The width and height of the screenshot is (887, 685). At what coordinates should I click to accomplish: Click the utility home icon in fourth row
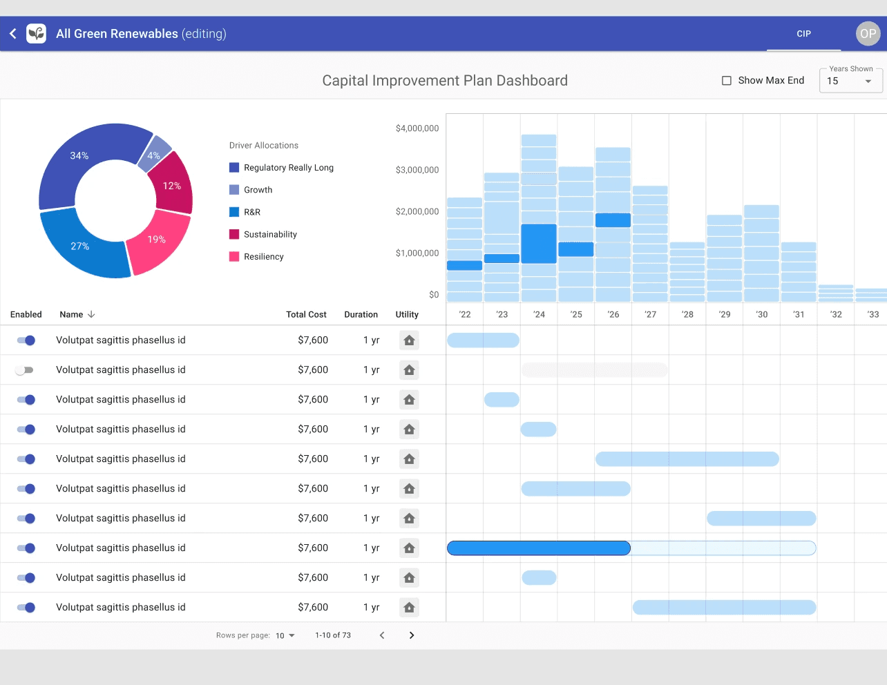pos(409,430)
